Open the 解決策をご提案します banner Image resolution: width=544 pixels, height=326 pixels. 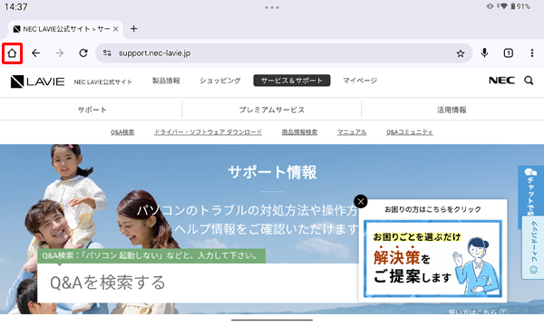pyautogui.click(x=433, y=259)
